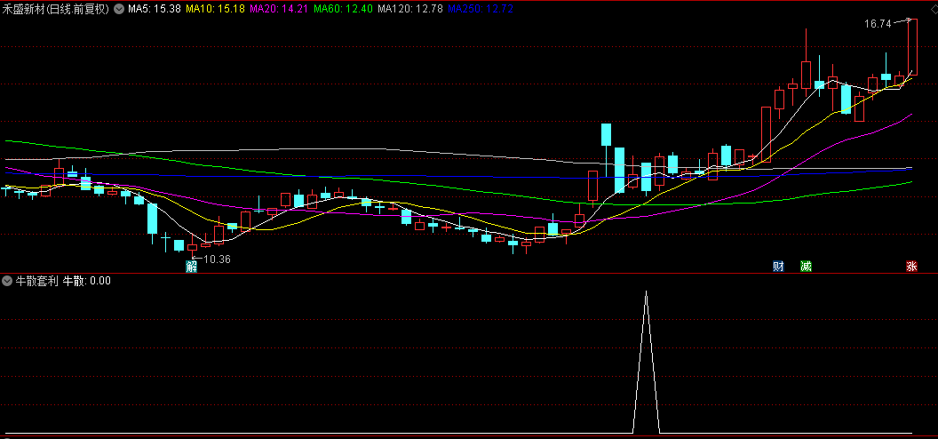Click the 财 marker icon
The height and width of the screenshot is (439, 938).
pos(778,266)
